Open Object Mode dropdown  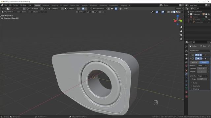pos(8,12)
